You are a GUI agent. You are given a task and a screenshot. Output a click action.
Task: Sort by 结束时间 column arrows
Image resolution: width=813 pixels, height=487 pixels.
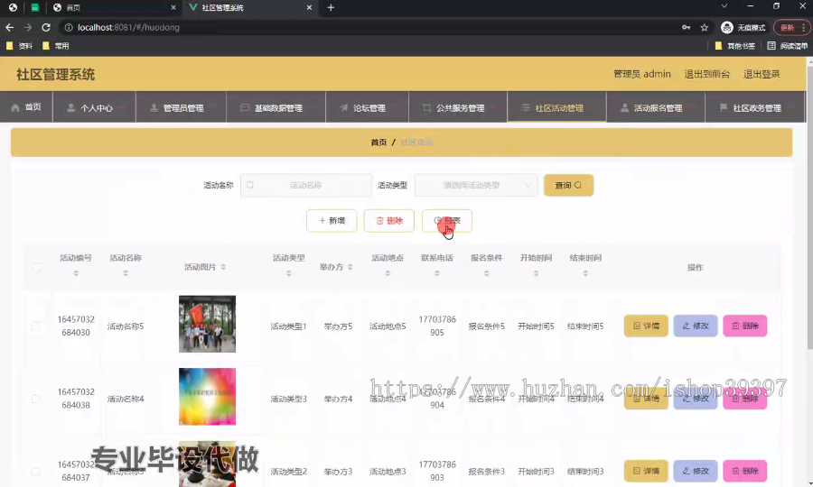pos(585,273)
